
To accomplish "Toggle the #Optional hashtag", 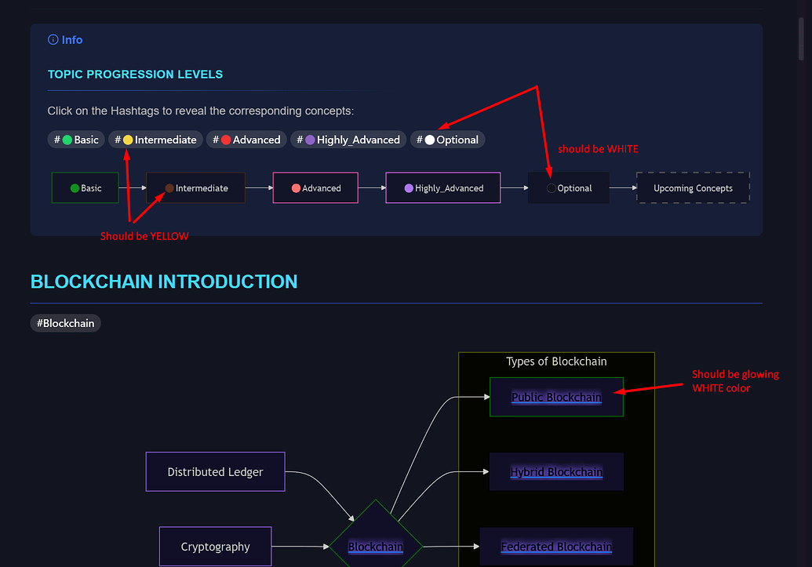I will point(447,139).
